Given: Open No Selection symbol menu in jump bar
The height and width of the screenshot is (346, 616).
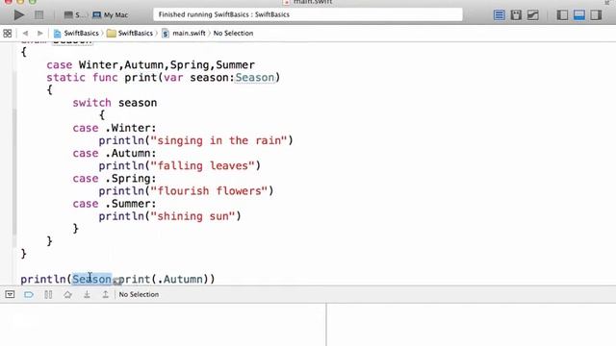Looking at the screenshot, I should pos(233,34).
